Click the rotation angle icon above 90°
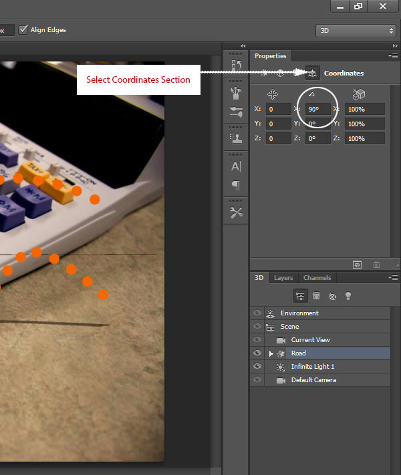Screen dimensions: 401x475 point(311,94)
